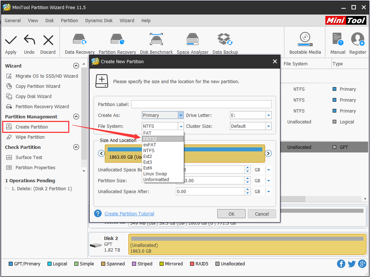This screenshot has width=370, height=277.
Task: Select pending operation Delete Disk 2 Partition 1
Action: coord(41,189)
